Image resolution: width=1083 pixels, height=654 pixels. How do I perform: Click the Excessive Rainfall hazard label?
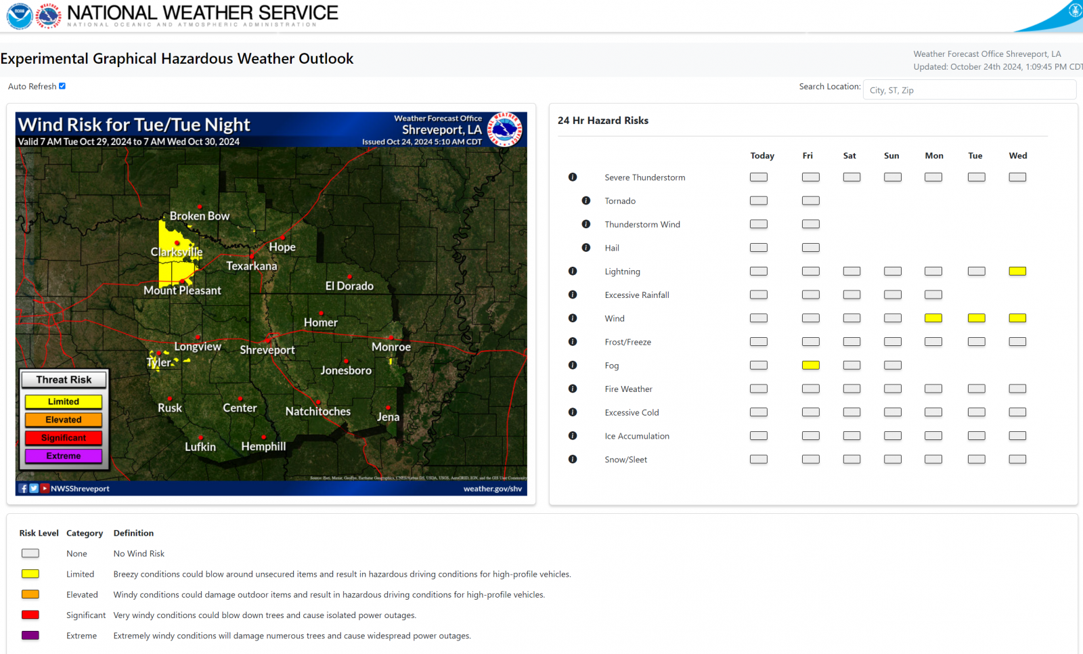tap(637, 295)
